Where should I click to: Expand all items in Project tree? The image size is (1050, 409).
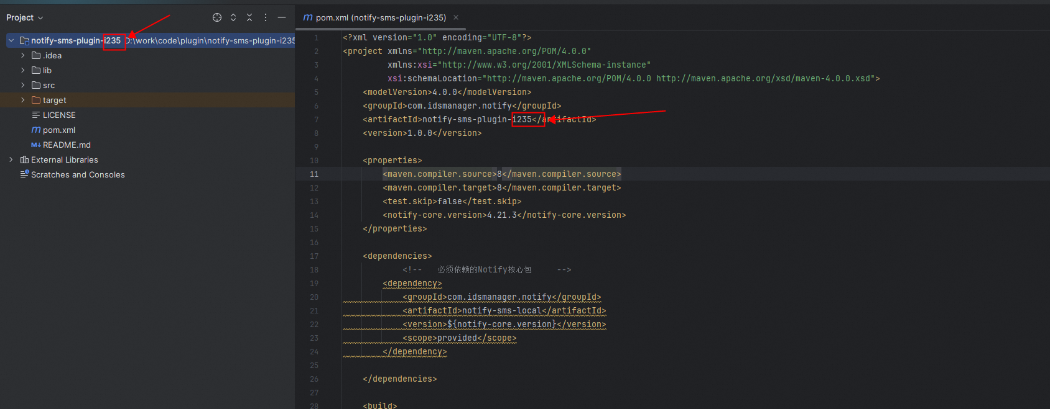point(233,17)
